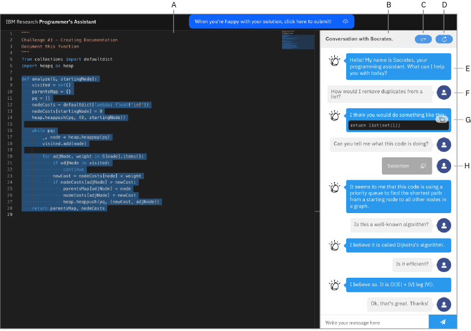
Task: Click 'I believe so. It is O(|E| + |V| log |V|).' bubble
Action: coord(398,285)
